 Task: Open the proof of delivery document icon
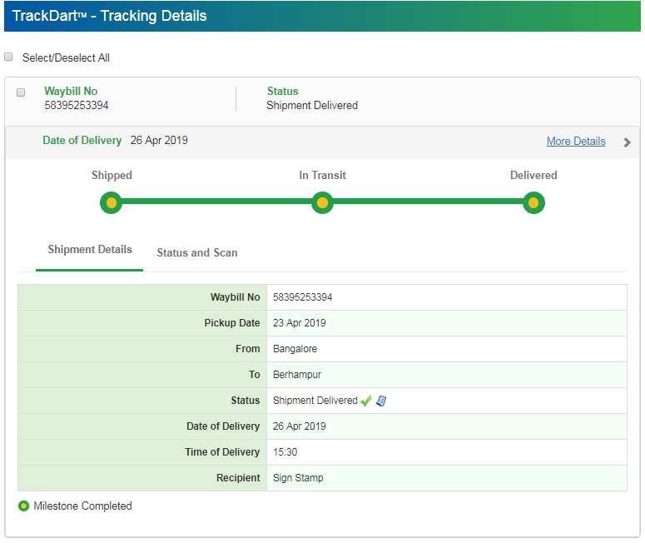coord(381,401)
